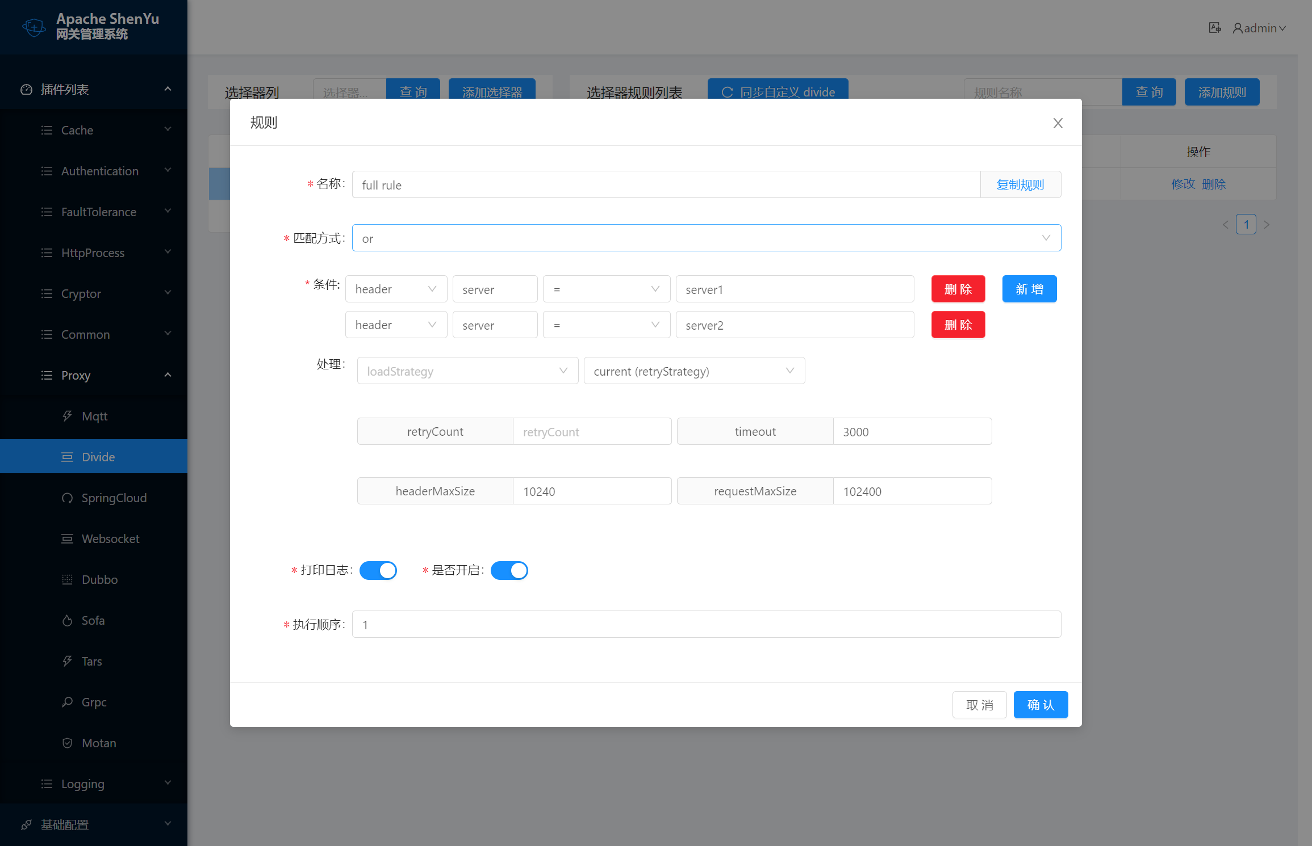Click the Motan shield-check icon
This screenshot has width=1312, height=846.
pos(67,743)
